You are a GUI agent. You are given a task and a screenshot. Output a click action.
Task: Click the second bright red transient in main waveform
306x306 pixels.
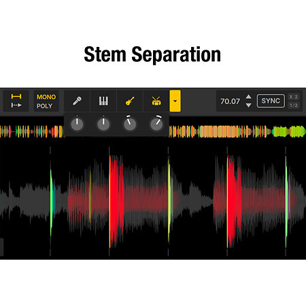coord(234,201)
